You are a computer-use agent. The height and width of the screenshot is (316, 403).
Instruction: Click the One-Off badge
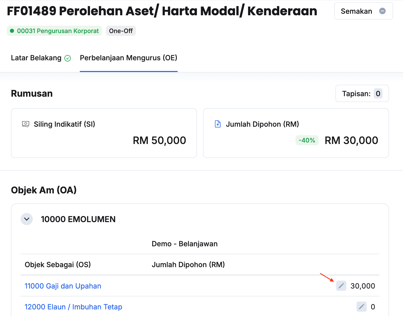[x=121, y=31]
